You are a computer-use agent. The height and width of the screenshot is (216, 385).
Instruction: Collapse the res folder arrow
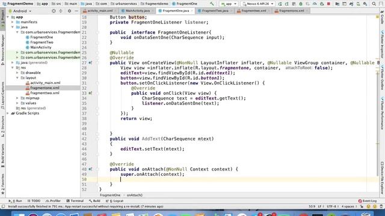pos(13,68)
